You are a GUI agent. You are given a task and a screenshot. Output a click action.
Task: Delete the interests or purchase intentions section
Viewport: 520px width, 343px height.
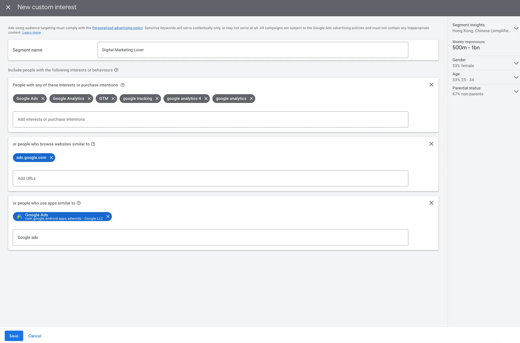[x=431, y=85]
